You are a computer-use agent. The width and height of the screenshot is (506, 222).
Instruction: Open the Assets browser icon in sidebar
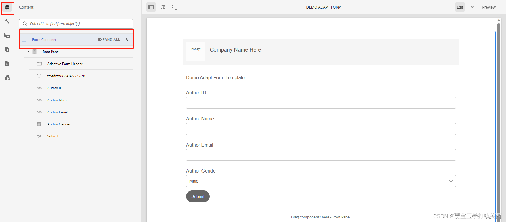(x=7, y=35)
